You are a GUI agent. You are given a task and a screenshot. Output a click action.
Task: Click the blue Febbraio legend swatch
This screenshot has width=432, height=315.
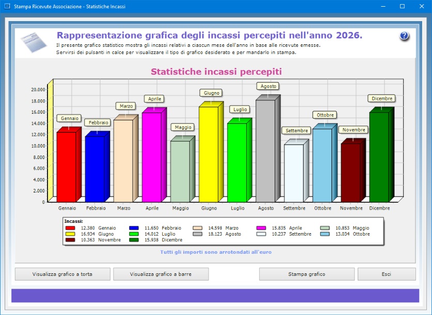tap(134, 228)
